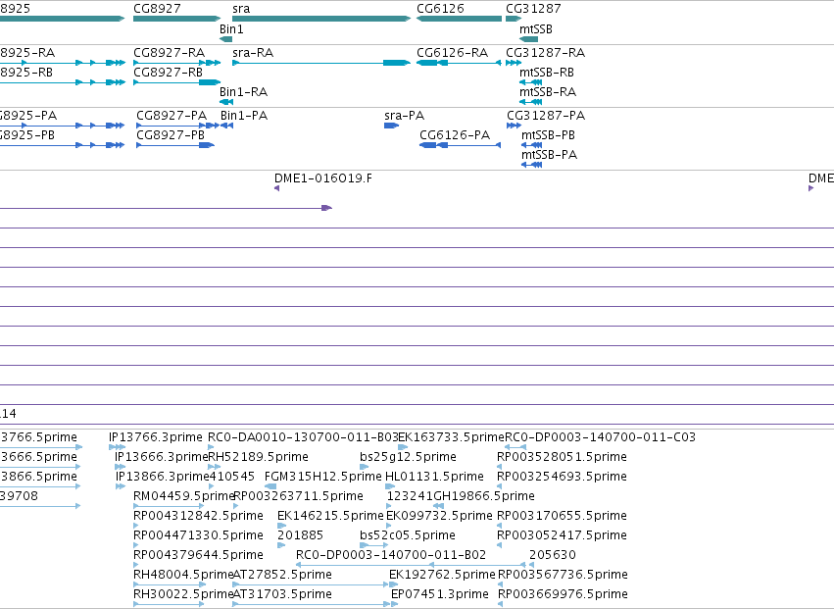This screenshot has width=834, height=609.
Task: Click EST IP13866.3prime
Action: tap(163, 477)
